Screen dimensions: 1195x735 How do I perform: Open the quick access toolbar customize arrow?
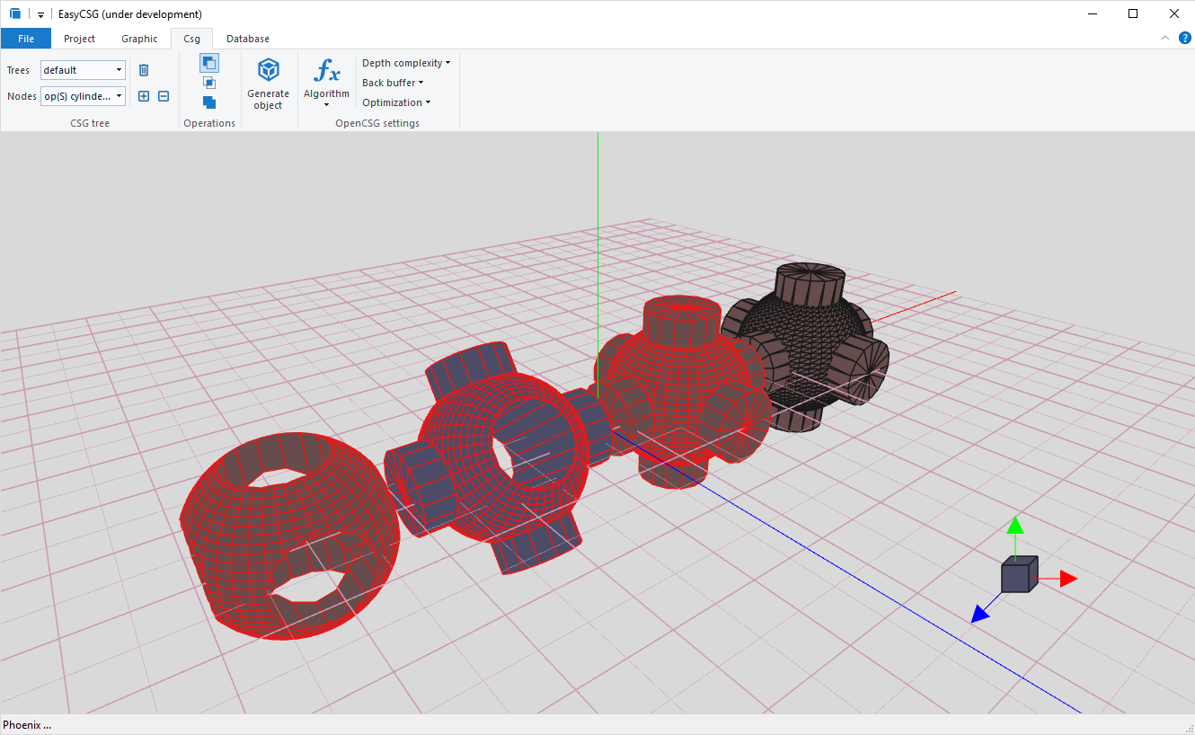coord(40,14)
